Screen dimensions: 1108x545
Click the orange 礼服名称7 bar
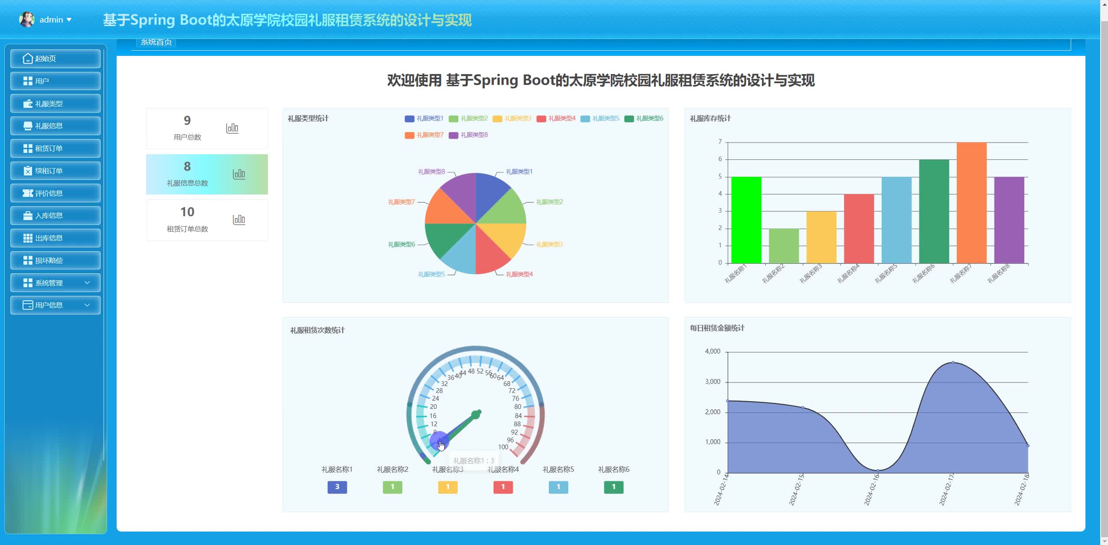pyautogui.click(x=971, y=203)
